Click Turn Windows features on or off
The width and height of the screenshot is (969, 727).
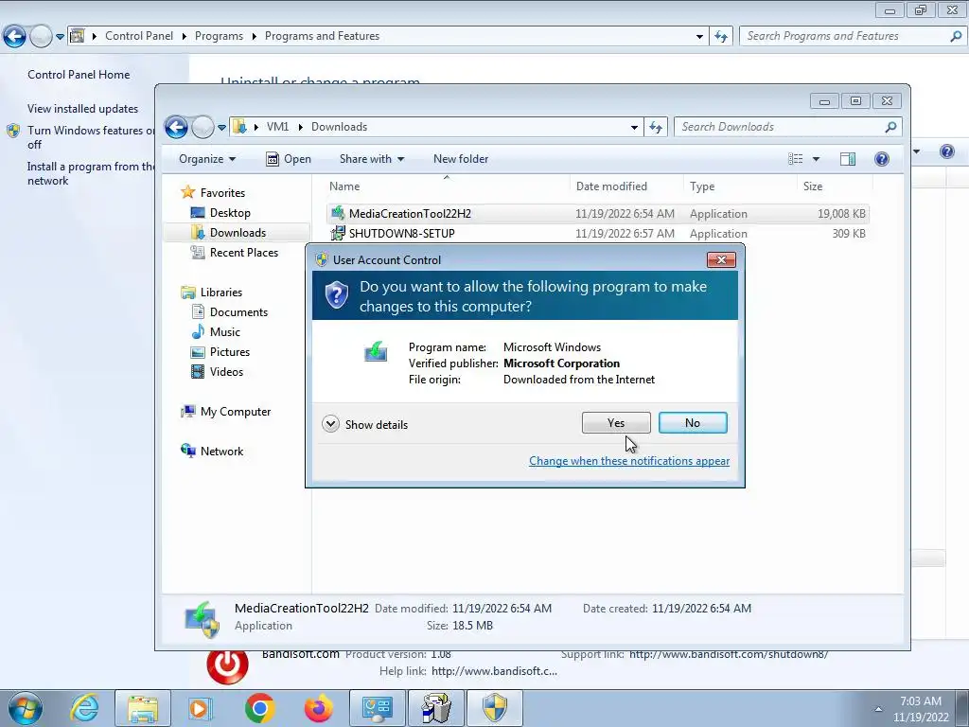90,137
